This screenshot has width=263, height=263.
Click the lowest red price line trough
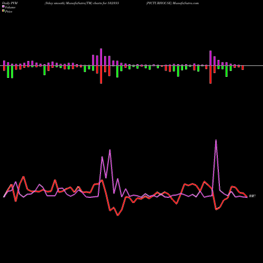click(118, 215)
